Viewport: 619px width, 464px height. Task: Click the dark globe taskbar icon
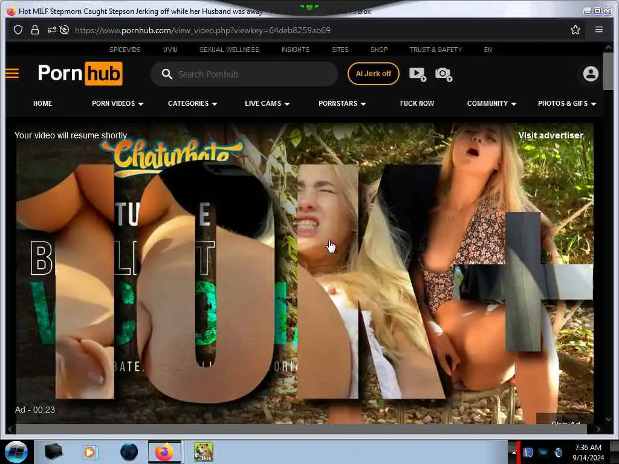coord(129,452)
